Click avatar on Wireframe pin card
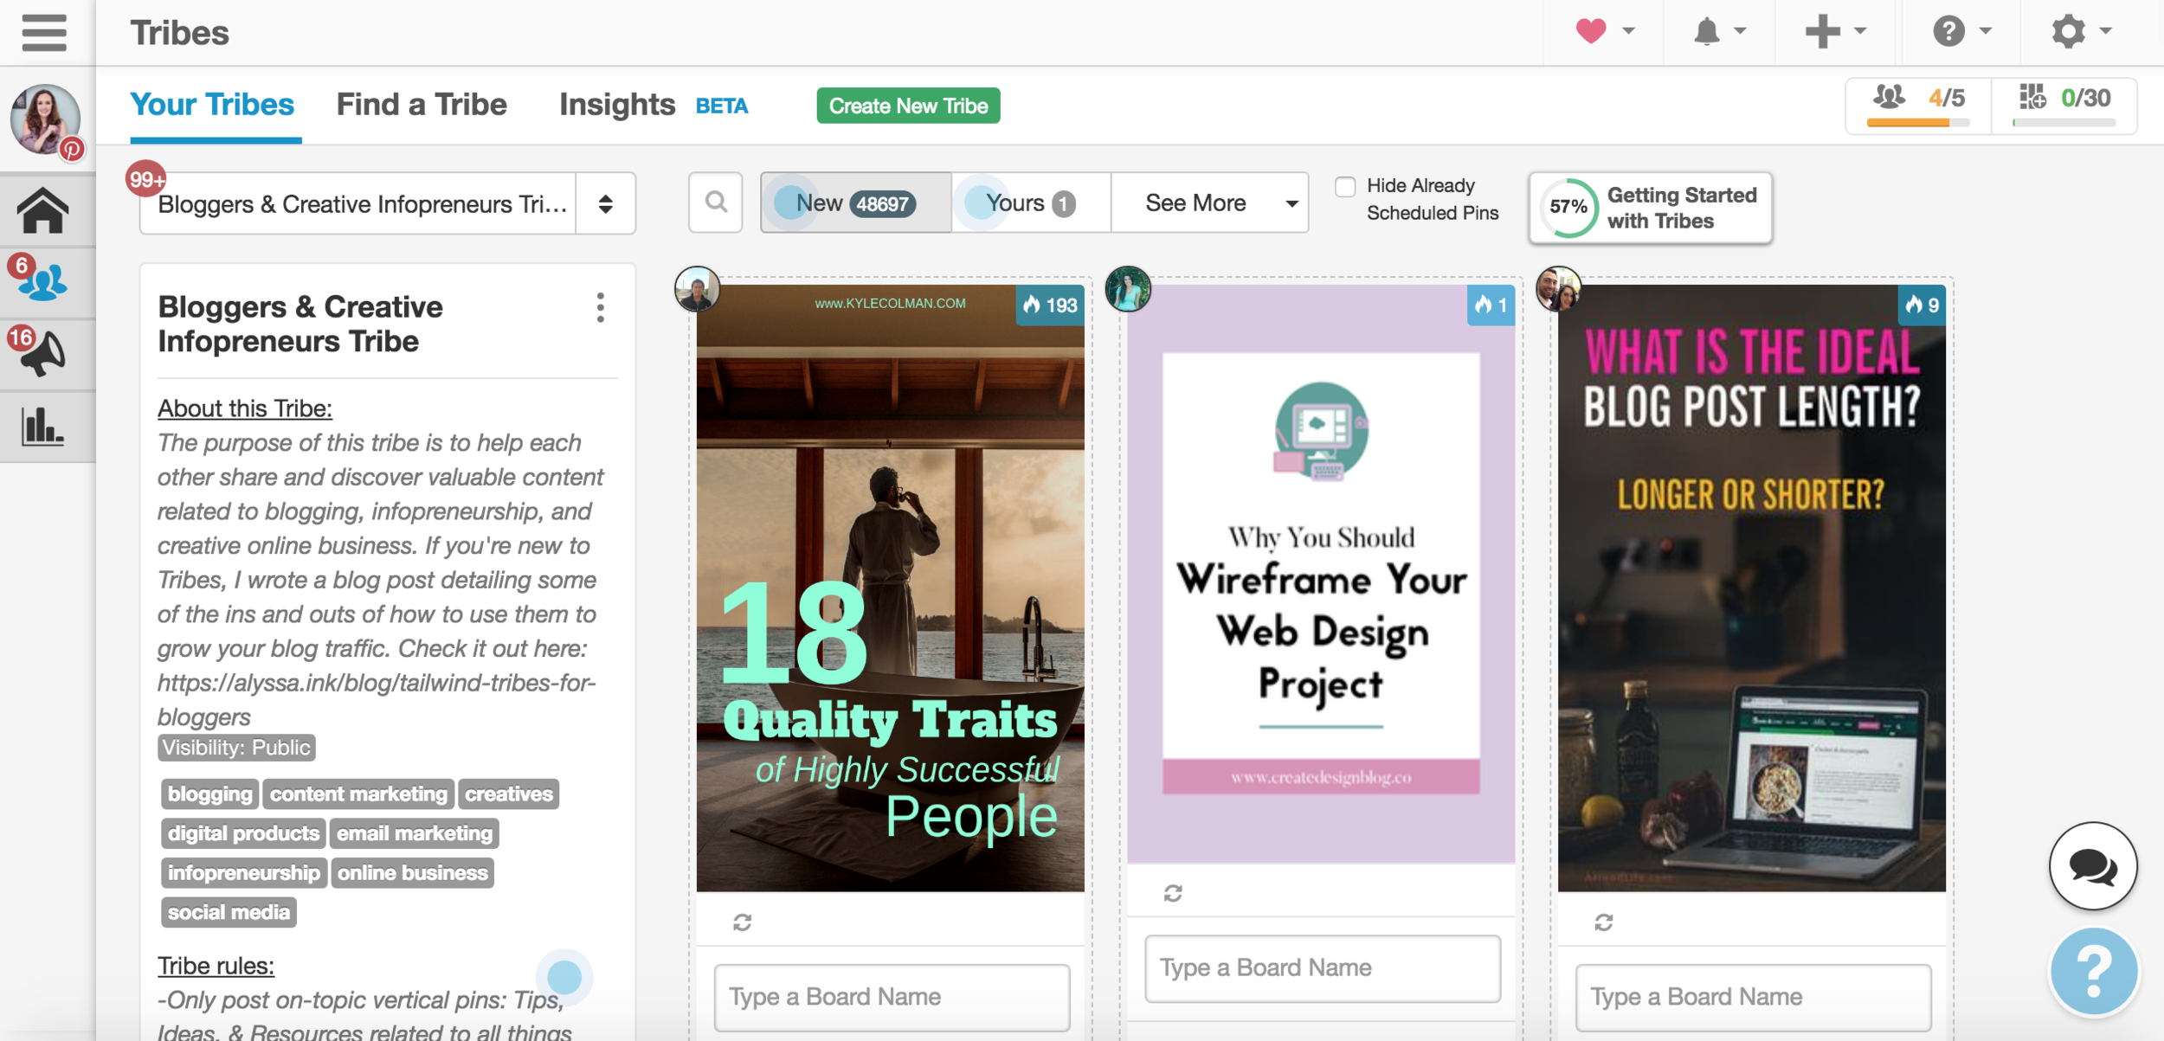The height and width of the screenshot is (1041, 2164). [x=1128, y=289]
